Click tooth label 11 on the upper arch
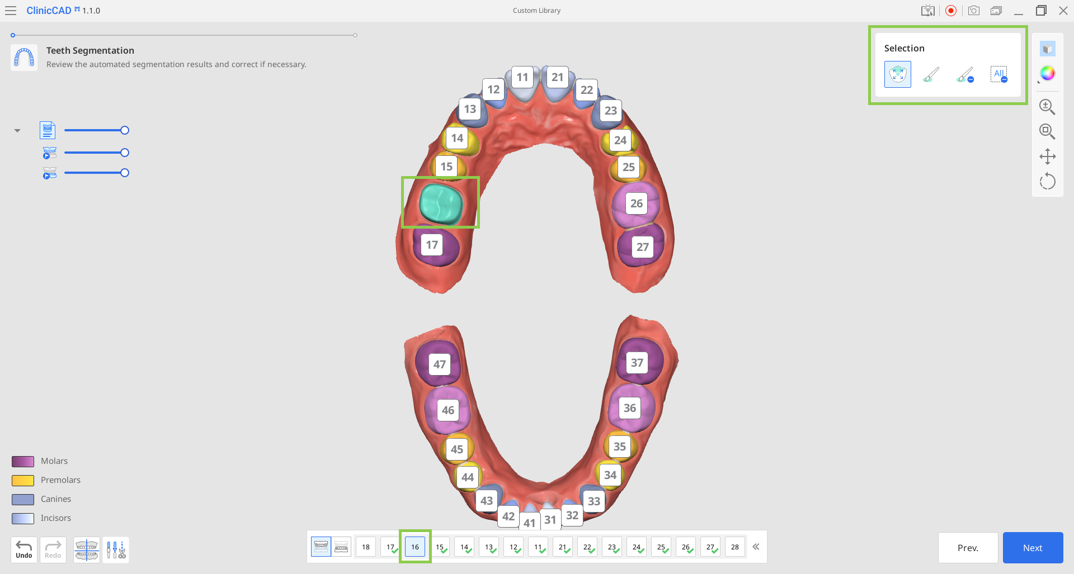 [522, 77]
